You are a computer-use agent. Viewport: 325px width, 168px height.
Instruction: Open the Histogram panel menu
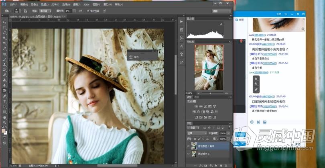click(x=230, y=19)
